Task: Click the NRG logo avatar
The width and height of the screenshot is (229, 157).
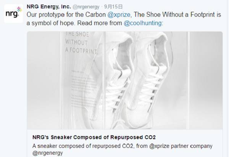Action: pos(12,14)
